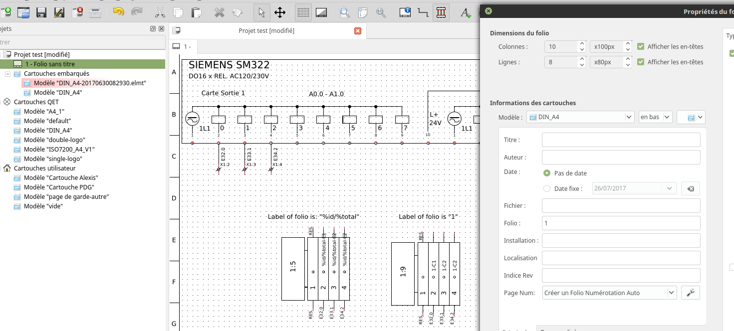Close the Projet test document tab
The height and width of the screenshot is (331, 734).
click(357, 31)
